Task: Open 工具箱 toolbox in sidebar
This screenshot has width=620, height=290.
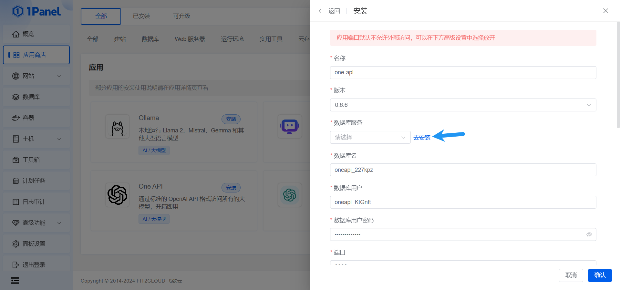Action: pos(31,160)
